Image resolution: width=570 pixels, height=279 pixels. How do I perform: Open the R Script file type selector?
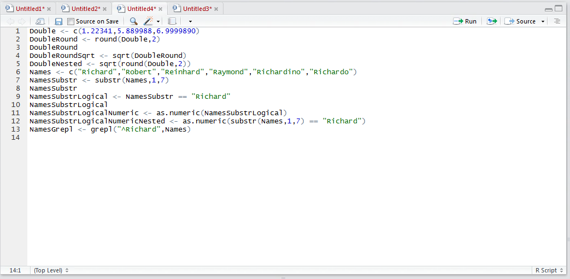549,270
